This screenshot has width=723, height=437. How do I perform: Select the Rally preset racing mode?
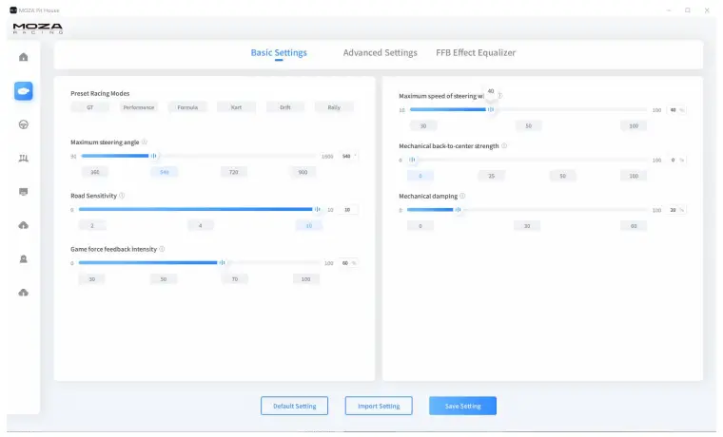334,107
